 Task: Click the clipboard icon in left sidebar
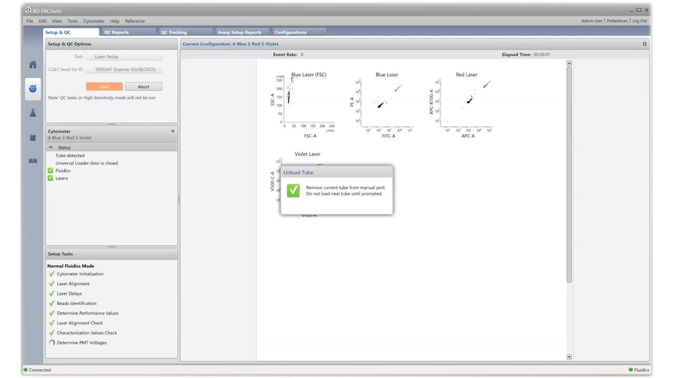click(33, 137)
